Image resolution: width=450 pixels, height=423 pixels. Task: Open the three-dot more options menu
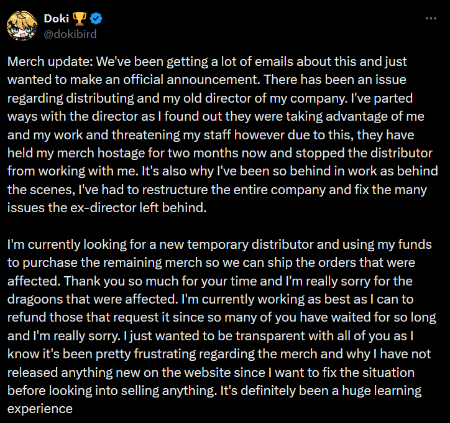(430, 19)
